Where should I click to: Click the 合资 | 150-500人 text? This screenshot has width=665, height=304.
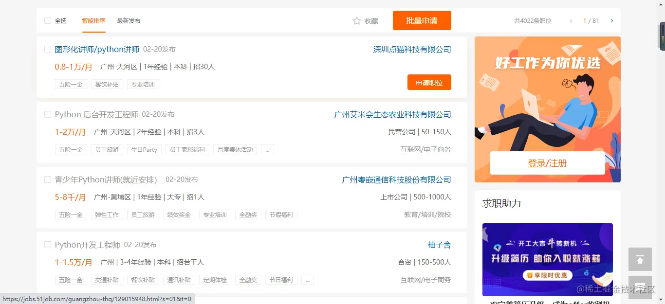[425, 262]
